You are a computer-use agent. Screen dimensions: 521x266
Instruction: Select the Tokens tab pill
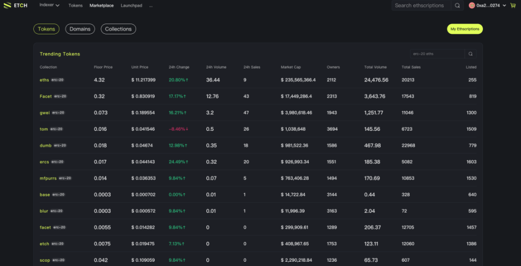click(x=46, y=29)
